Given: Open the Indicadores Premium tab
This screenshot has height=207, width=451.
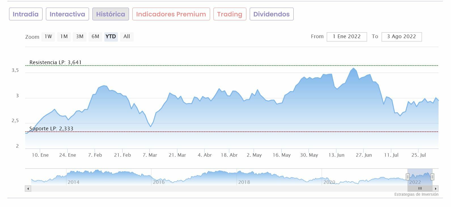Looking at the screenshot, I should pos(171,14).
